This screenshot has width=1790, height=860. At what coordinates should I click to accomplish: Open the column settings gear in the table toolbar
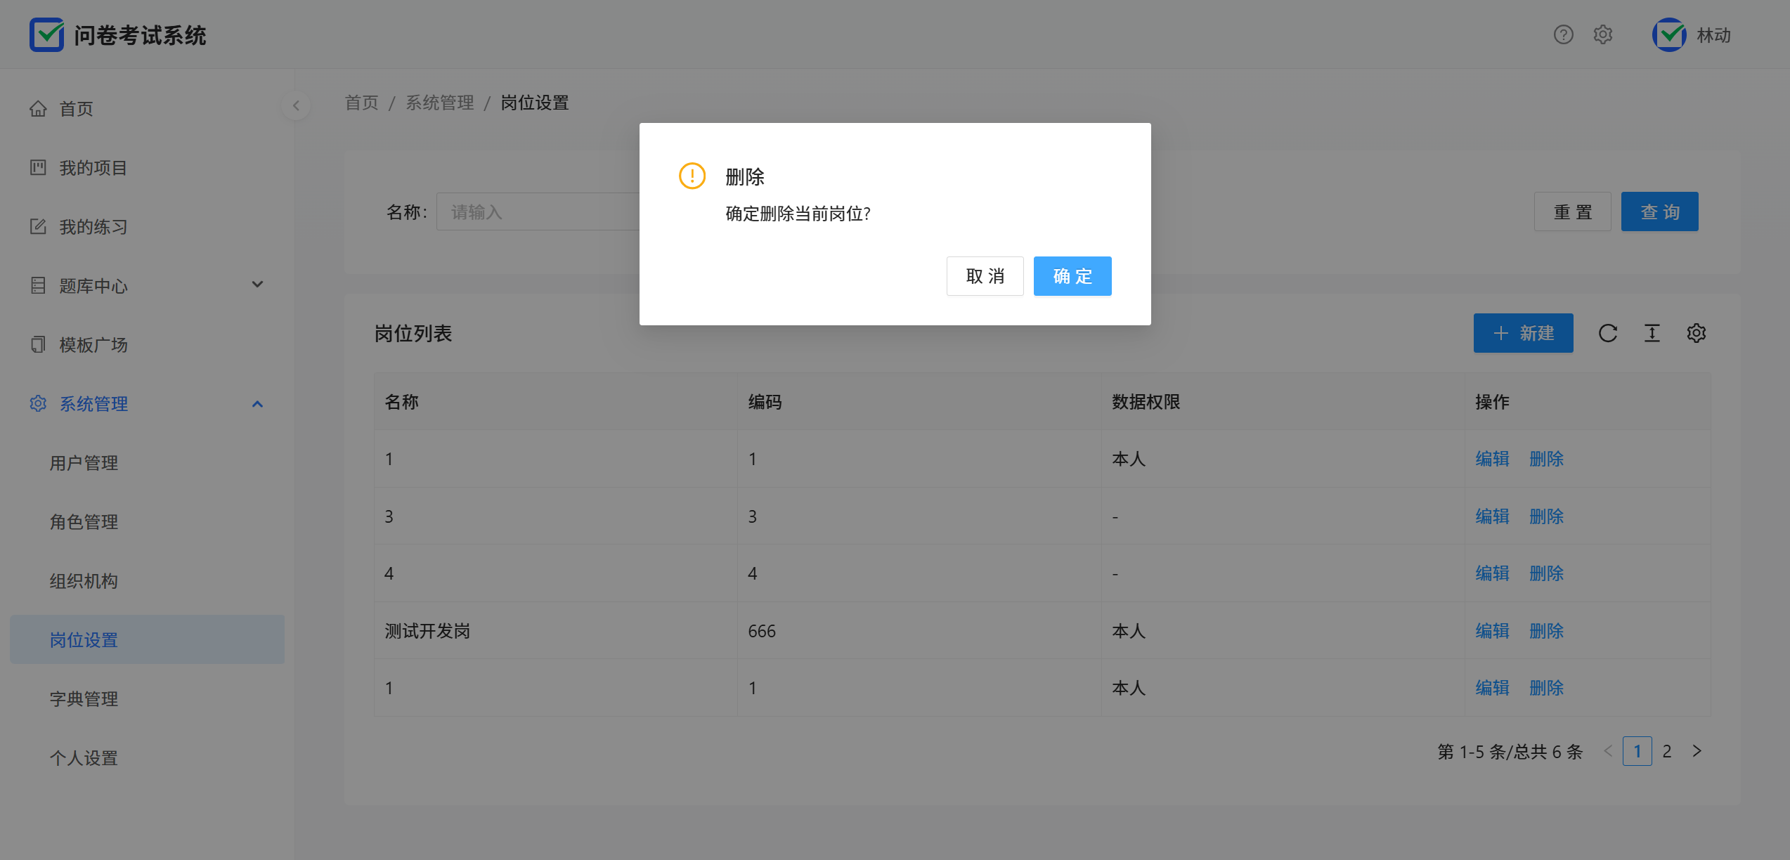(1697, 333)
